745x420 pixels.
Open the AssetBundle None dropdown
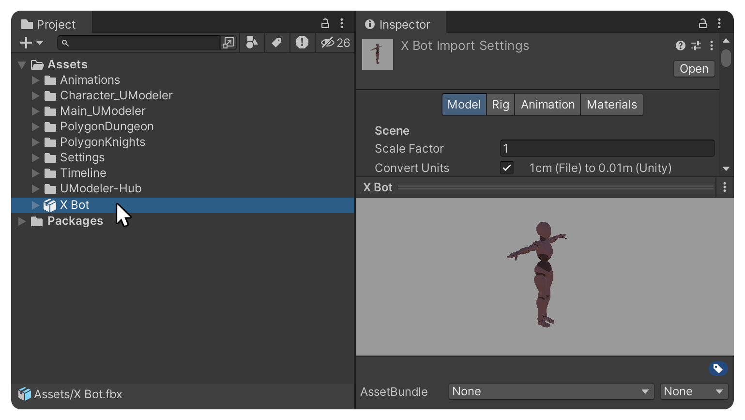[x=551, y=391]
